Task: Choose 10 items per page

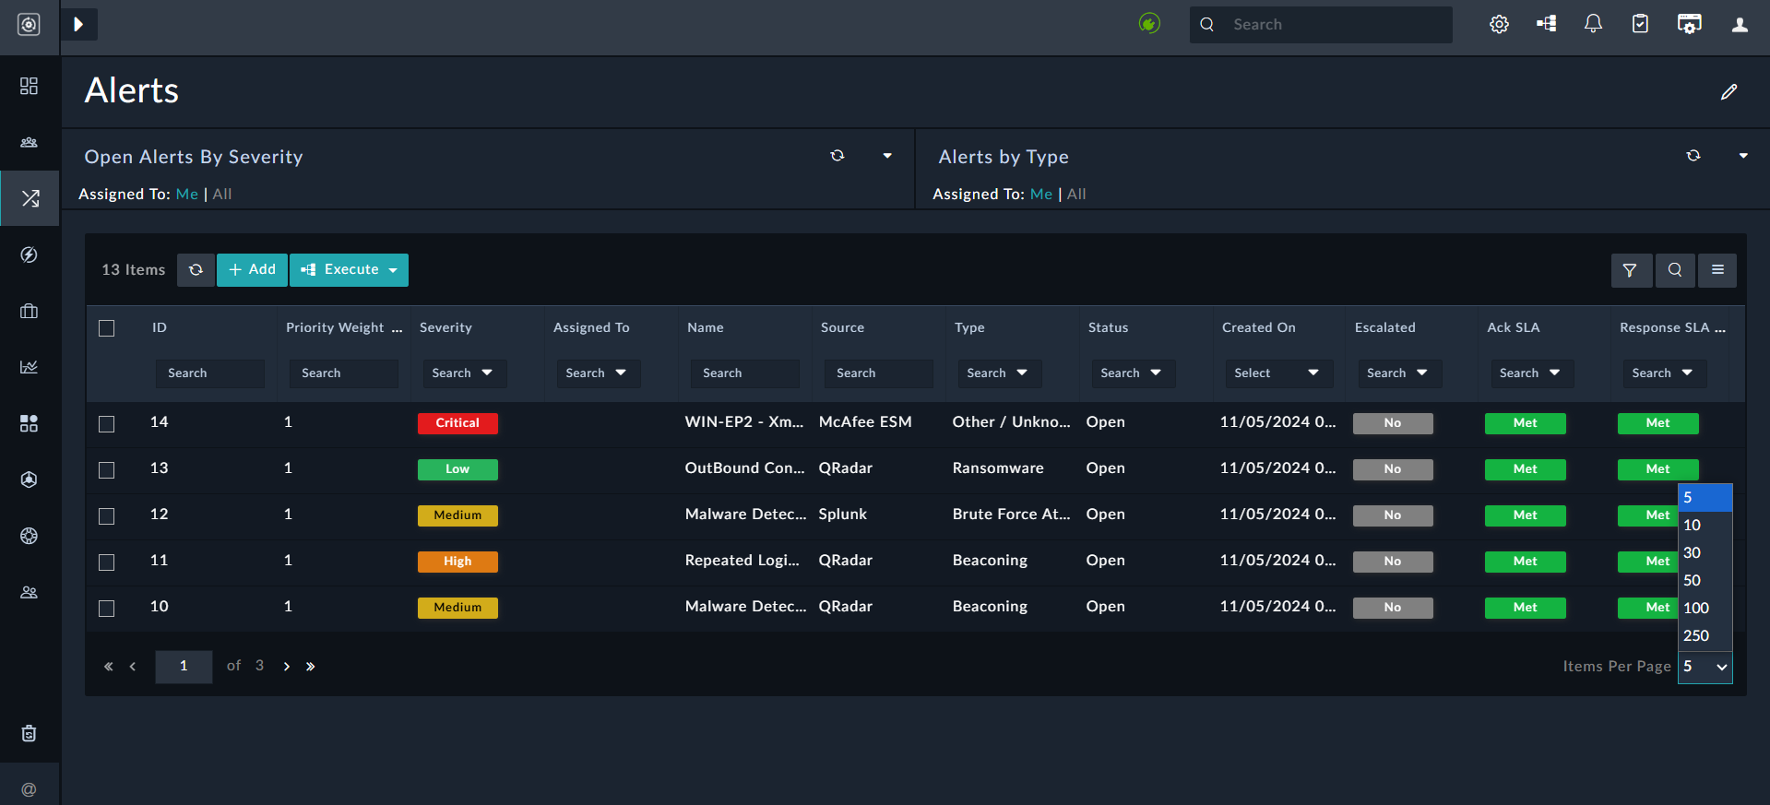Action: click(1705, 526)
